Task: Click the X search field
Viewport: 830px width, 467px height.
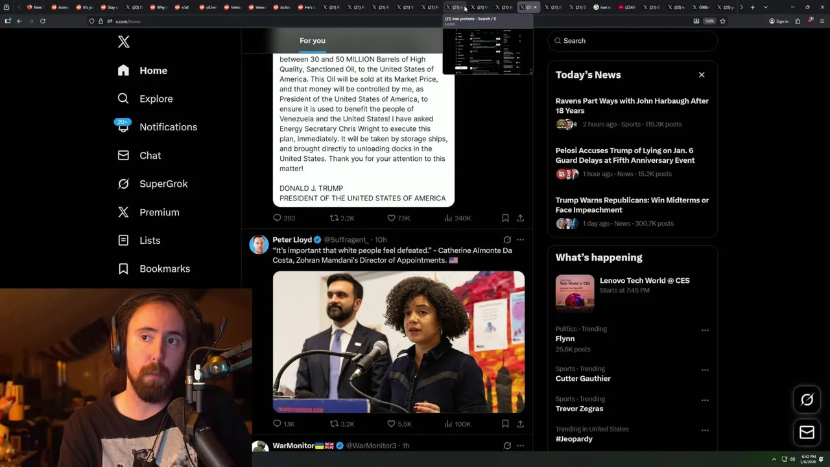Action: point(633,41)
